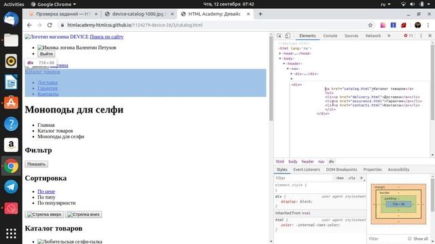This screenshot has height=244, width=435.
Task: Show more DevTools tabs chevron
Action: [x=389, y=36]
